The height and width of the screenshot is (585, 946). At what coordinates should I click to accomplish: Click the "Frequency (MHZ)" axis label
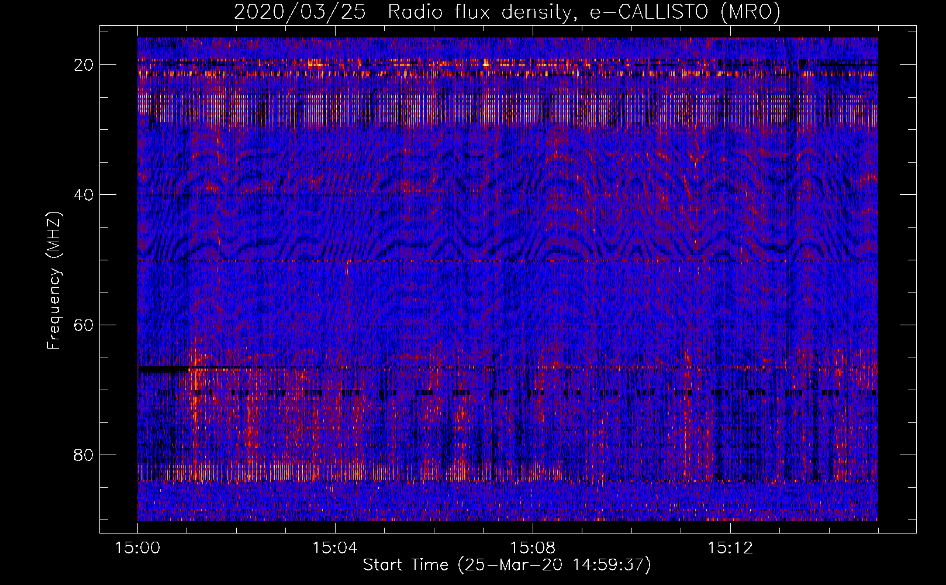click(54, 280)
